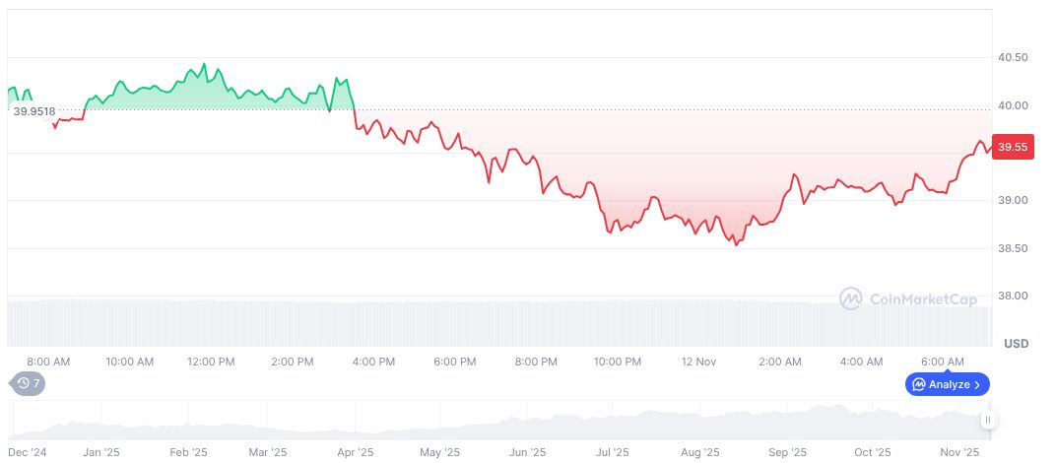Click the chevron arrow inside the Analyze button
The width and height of the screenshot is (1056, 463).
tap(977, 384)
